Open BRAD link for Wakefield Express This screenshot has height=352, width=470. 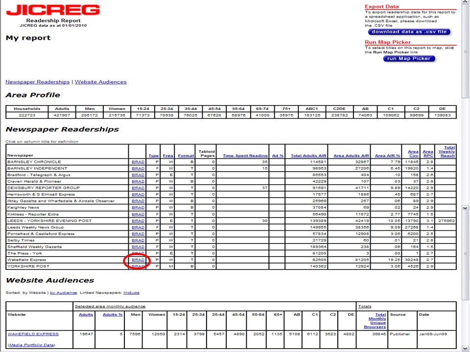tap(138, 260)
